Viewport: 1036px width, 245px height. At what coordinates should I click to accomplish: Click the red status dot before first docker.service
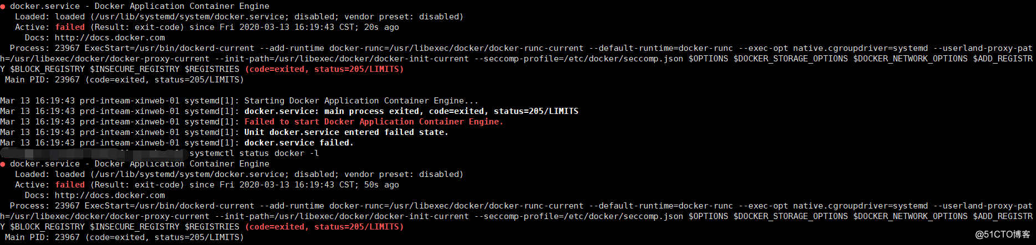tap(3, 6)
